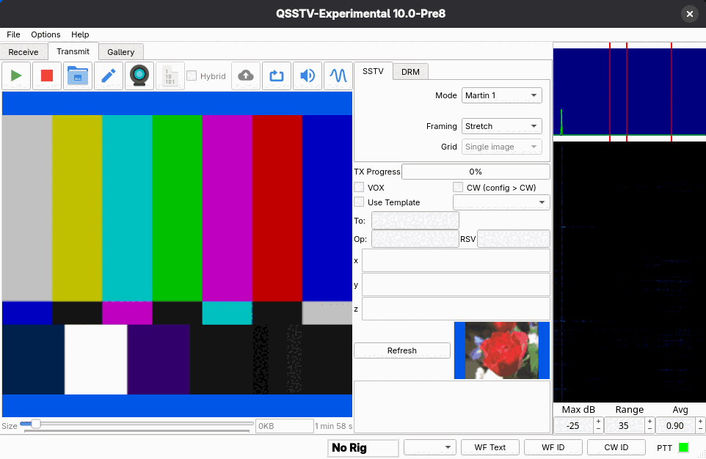Edit the image with the pencil icon
Viewport: 706px width, 459px height.
click(x=109, y=76)
